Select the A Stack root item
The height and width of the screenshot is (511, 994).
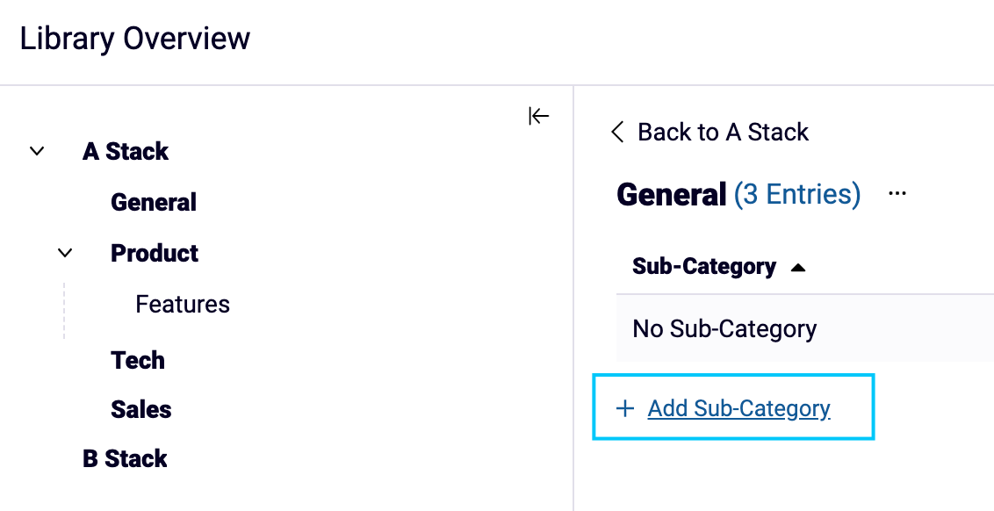point(125,151)
